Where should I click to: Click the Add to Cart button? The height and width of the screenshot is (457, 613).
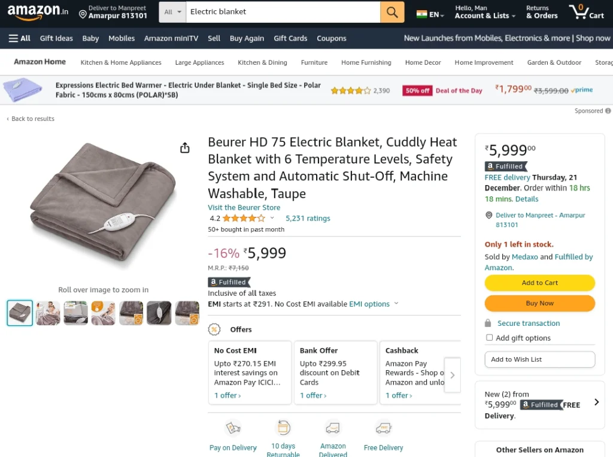[x=539, y=283]
